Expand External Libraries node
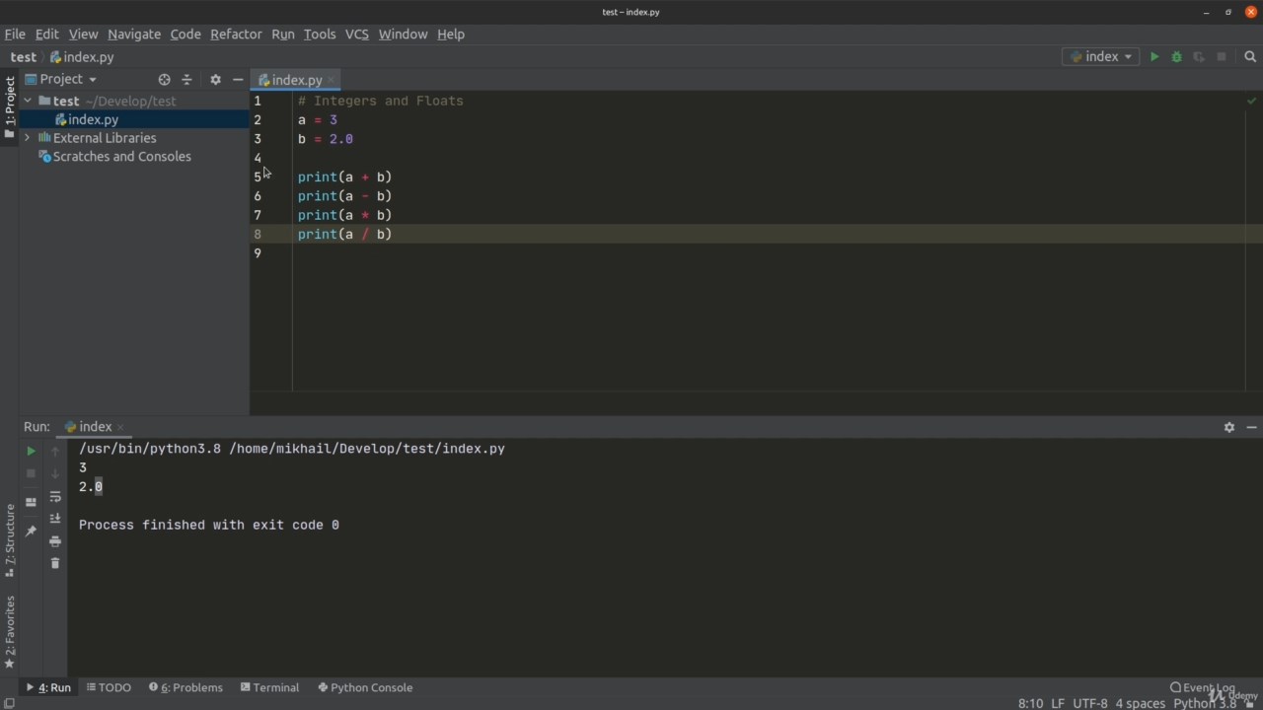Viewport: 1263px width, 710px height. (x=28, y=138)
